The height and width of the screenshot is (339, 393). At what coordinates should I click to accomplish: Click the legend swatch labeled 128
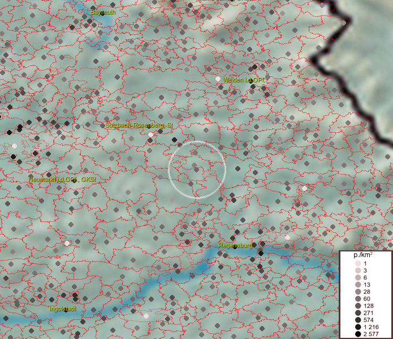point(358,306)
